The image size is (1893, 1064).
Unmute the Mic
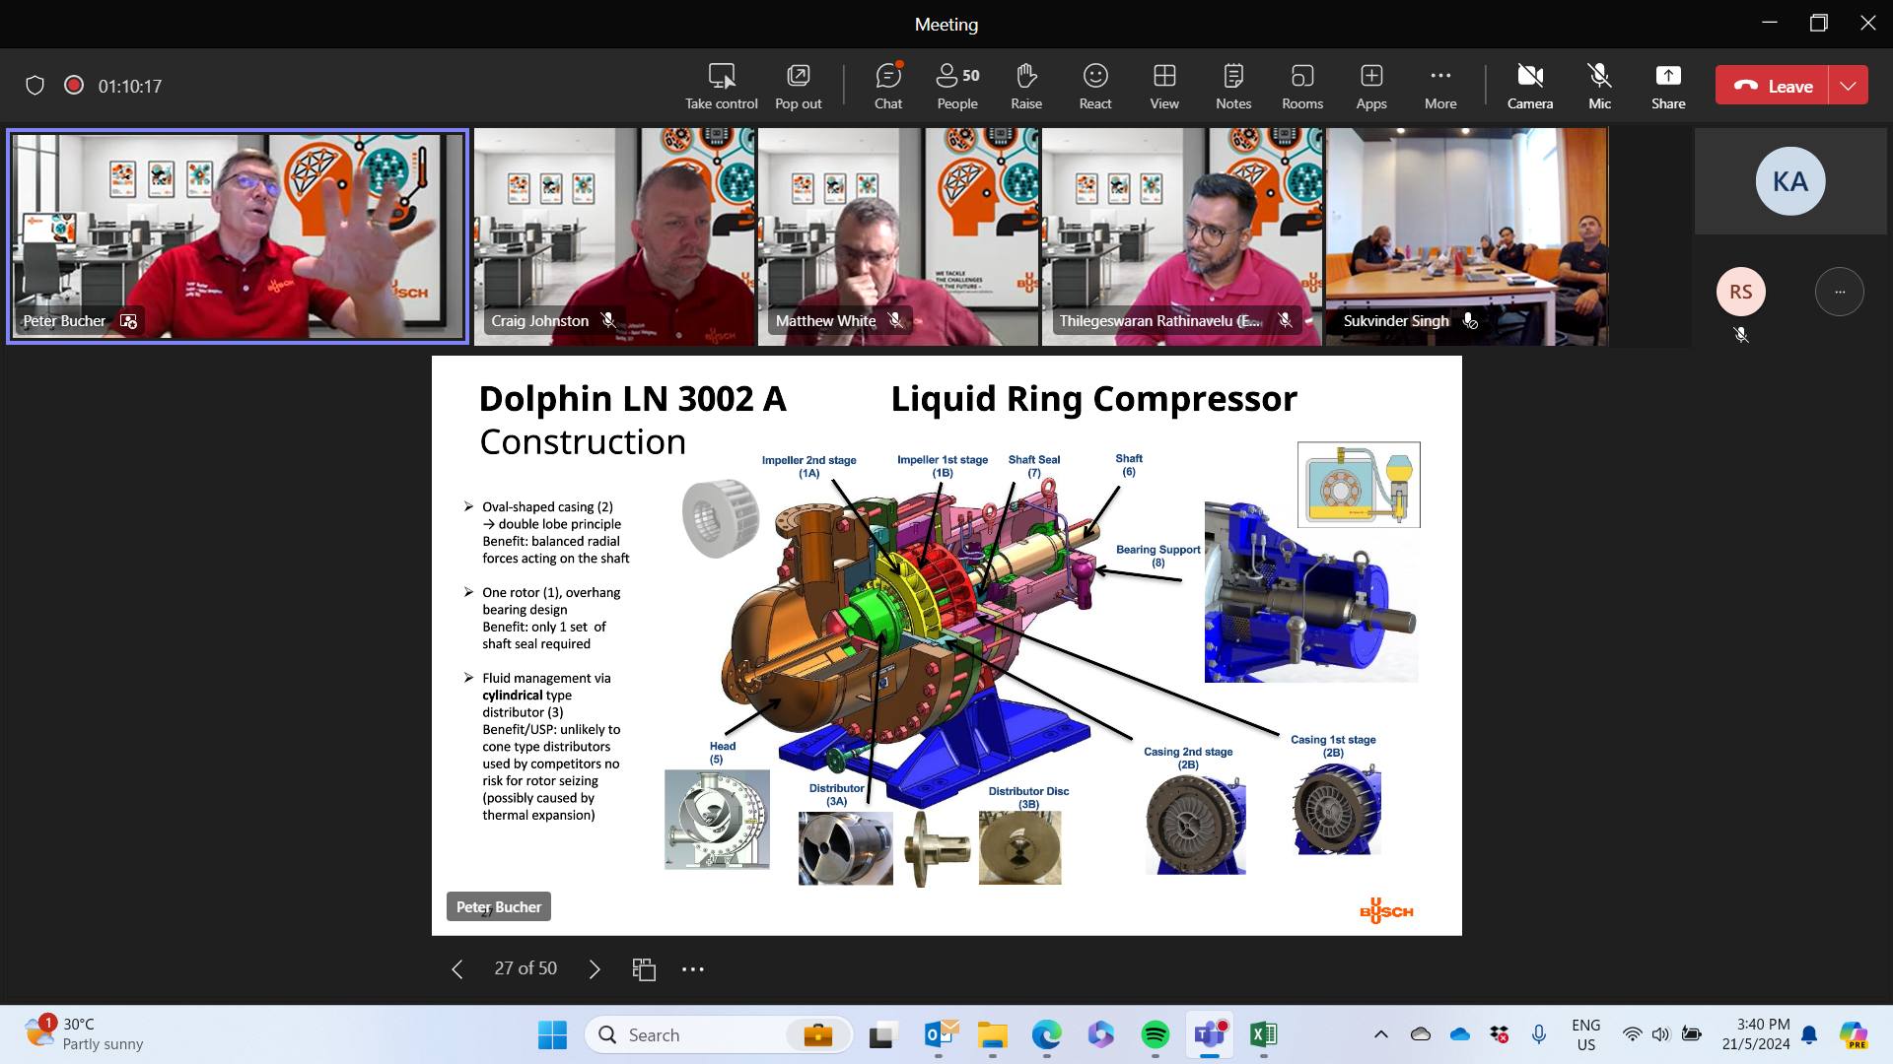pyautogui.click(x=1599, y=87)
